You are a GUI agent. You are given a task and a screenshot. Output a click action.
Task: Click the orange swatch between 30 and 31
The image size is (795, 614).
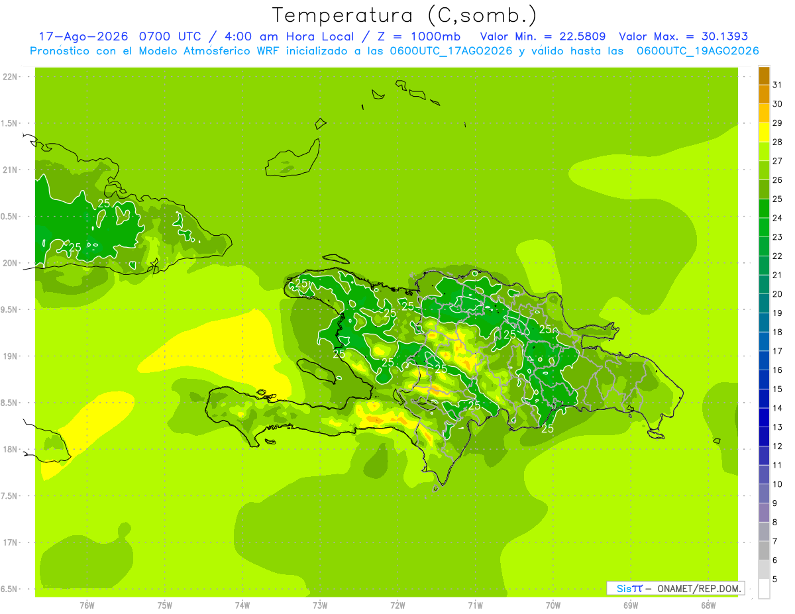click(x=764, y=95)
